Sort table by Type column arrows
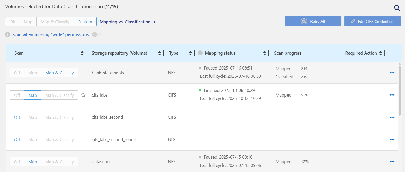Viewport: 405px width, 173px height. click(190, 53)
